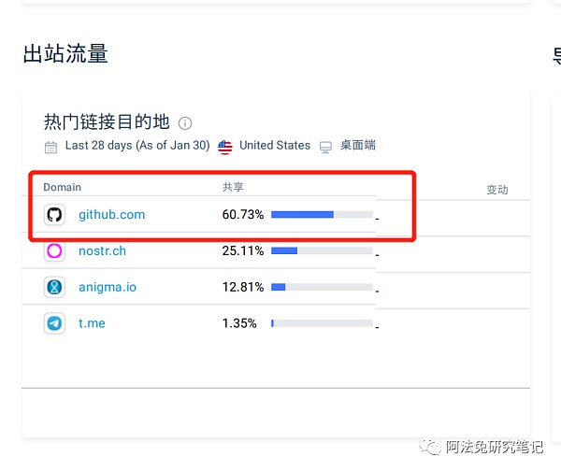Select the Last 28 days date range
Image resolution: width=561 pixels, height=471 pixels.
137,146
